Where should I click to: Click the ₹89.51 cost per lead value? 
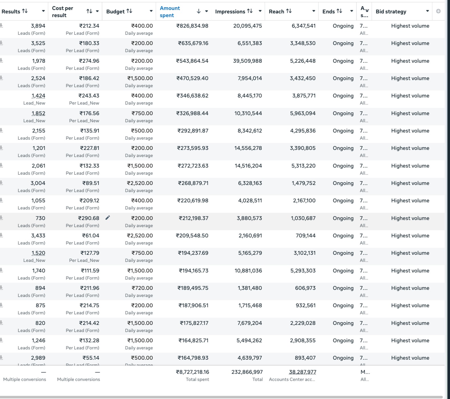(x=91, y=183)
